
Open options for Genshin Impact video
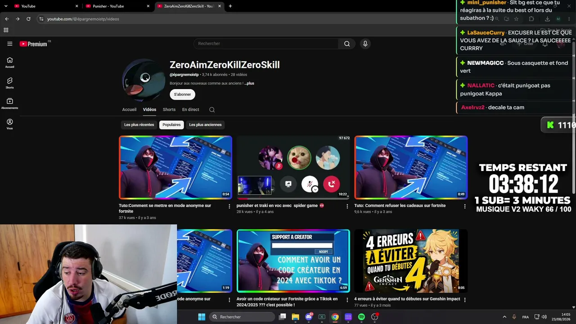[465, 300]
